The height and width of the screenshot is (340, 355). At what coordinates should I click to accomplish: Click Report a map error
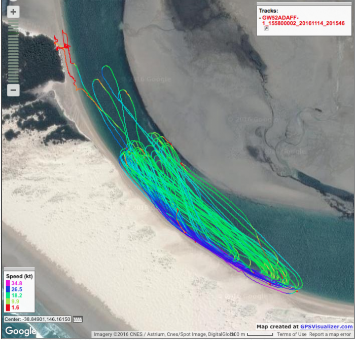[x=330, y=334]
